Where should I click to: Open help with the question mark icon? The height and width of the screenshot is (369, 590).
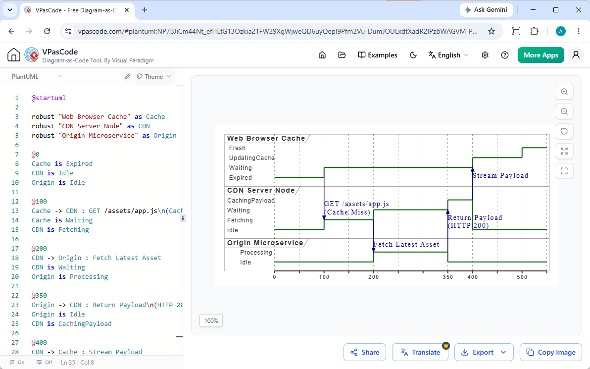point(505,55)
